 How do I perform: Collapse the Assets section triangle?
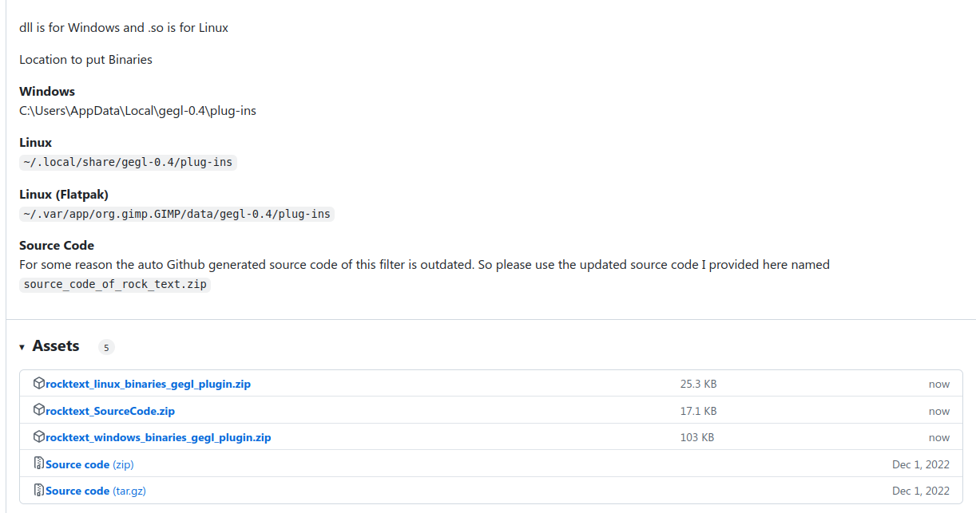click(22, 347)
